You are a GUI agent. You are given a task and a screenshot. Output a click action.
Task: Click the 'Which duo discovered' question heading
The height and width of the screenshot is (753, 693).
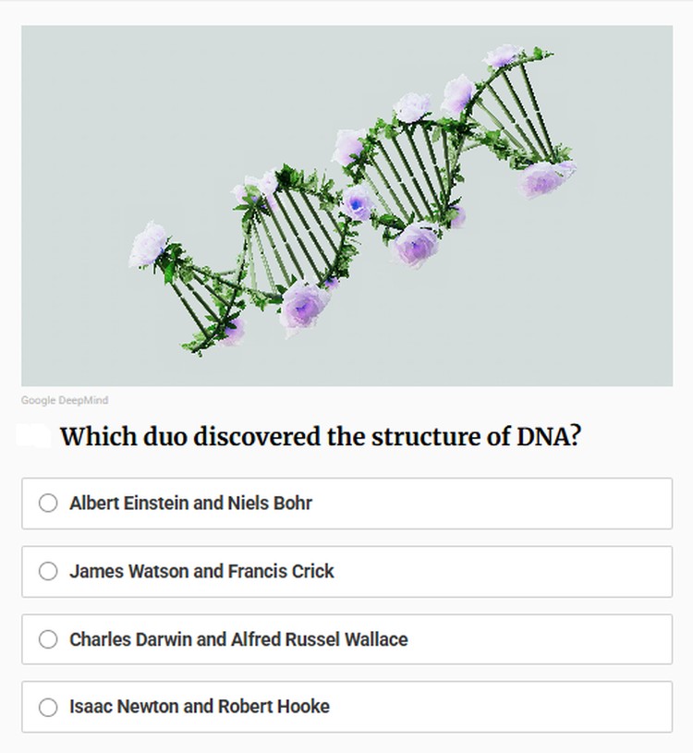click(320, 437)
